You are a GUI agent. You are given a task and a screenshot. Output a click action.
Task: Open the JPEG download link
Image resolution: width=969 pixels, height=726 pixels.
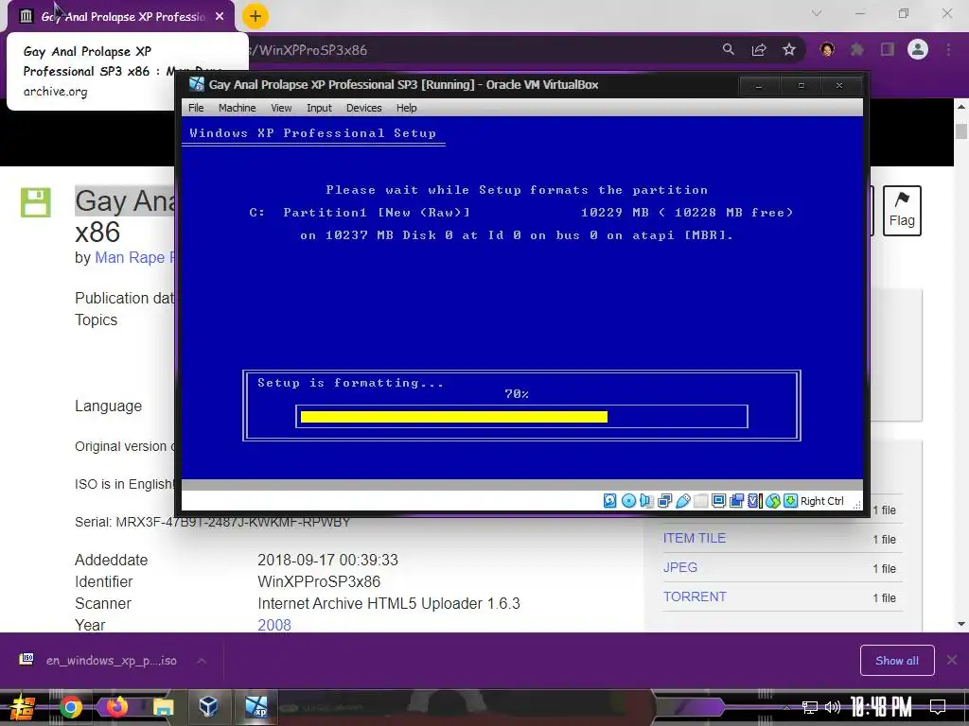point(680,567)
